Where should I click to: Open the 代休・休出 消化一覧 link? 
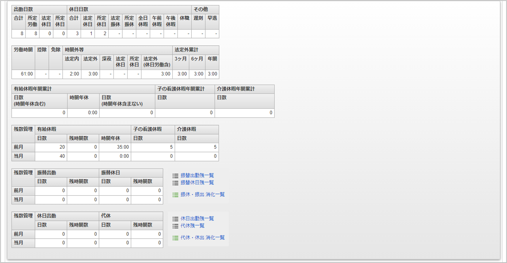[202, 238]
